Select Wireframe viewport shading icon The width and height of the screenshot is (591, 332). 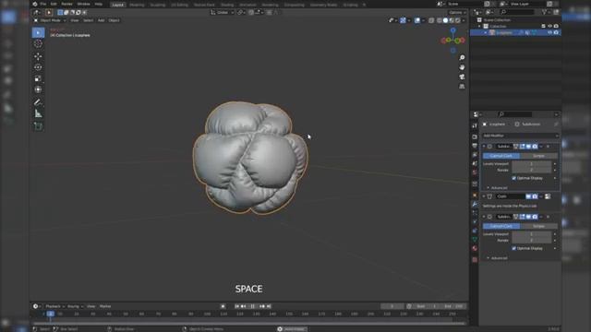(440, 20)
